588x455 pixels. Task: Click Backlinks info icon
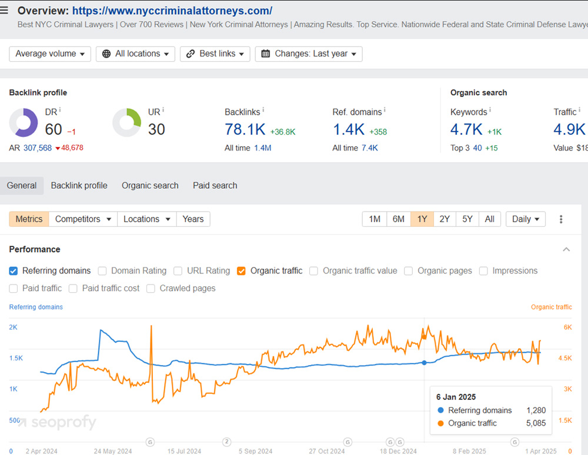click(263, 110)
